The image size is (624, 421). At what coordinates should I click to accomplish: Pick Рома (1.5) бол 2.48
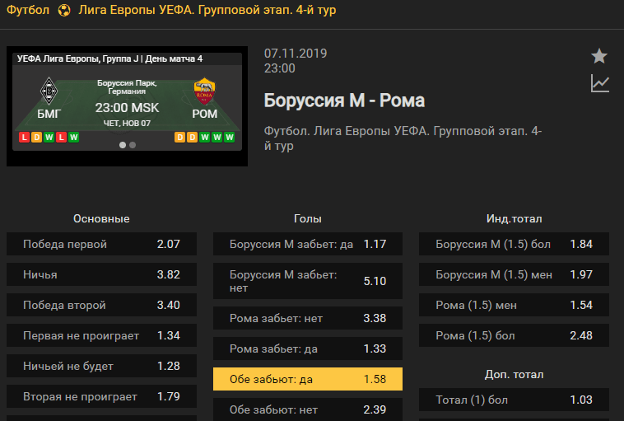[x=514, y=335]
